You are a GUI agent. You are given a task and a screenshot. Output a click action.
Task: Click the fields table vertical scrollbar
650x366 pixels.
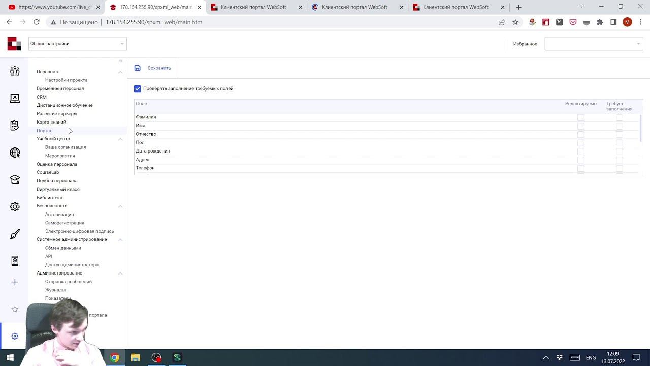coord(640,128)
